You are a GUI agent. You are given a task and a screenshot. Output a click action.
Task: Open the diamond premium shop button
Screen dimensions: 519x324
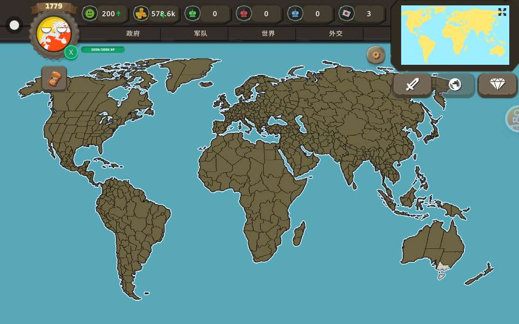pyautogui.click(x=497, y=85)
